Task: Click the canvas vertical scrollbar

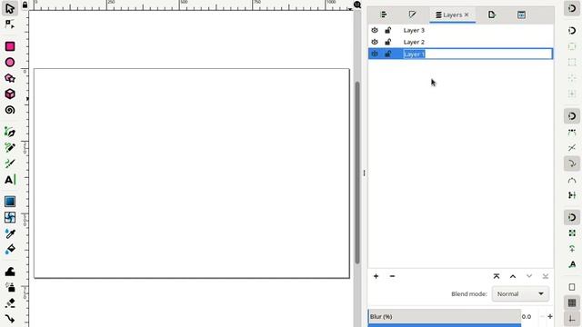Action: (x=357, y=172)
